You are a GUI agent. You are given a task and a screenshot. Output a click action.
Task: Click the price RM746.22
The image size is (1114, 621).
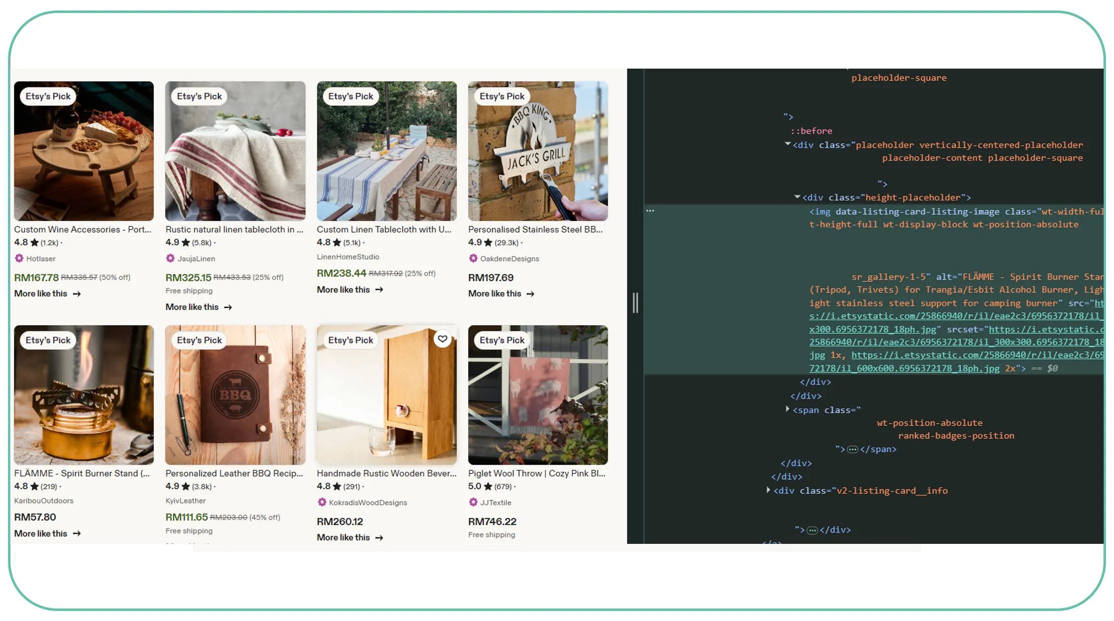pyautogui.click(x=492, y=521)
